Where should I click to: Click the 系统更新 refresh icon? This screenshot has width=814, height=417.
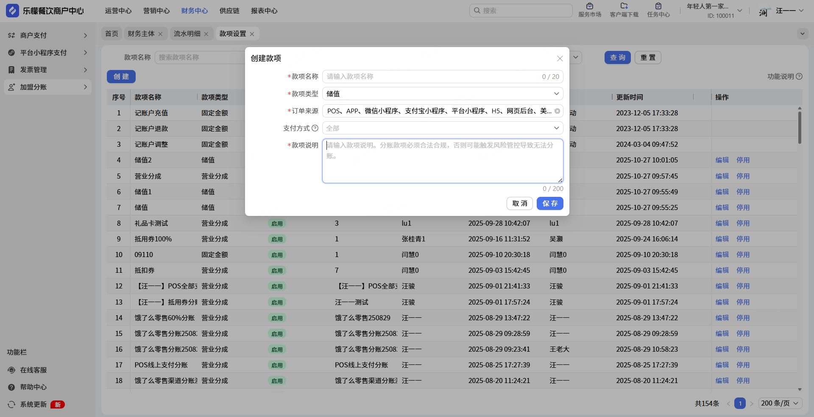[11, 404]
